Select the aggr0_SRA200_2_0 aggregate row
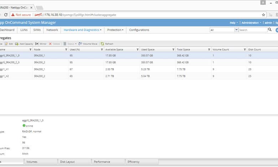 [x=139, y=63]
